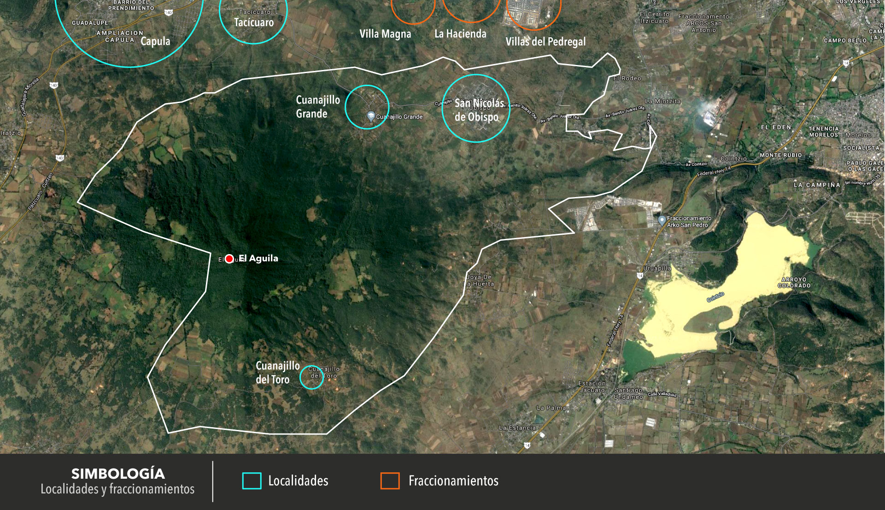885x510 pixels.
Task: Click the Localidades legend text
Action: pyautogui.click(x=298, y=481)
